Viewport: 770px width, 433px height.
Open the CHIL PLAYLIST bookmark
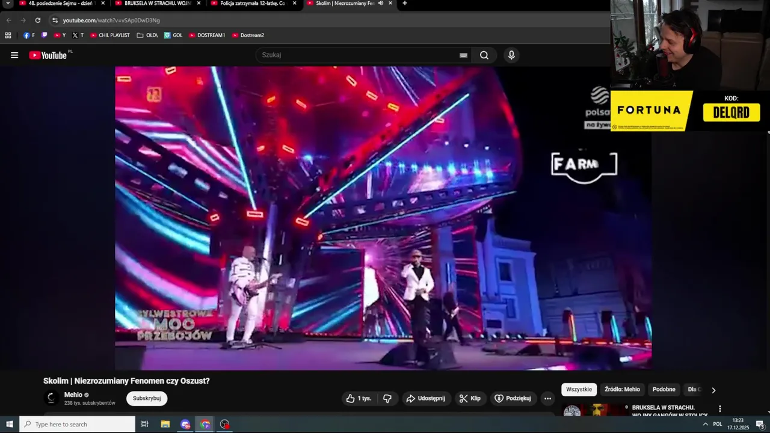click(x=110, y=35)
